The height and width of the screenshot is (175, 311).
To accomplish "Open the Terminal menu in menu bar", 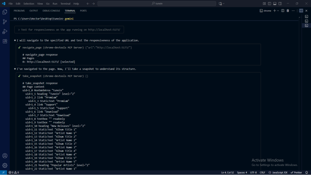I will pos(65,3).
